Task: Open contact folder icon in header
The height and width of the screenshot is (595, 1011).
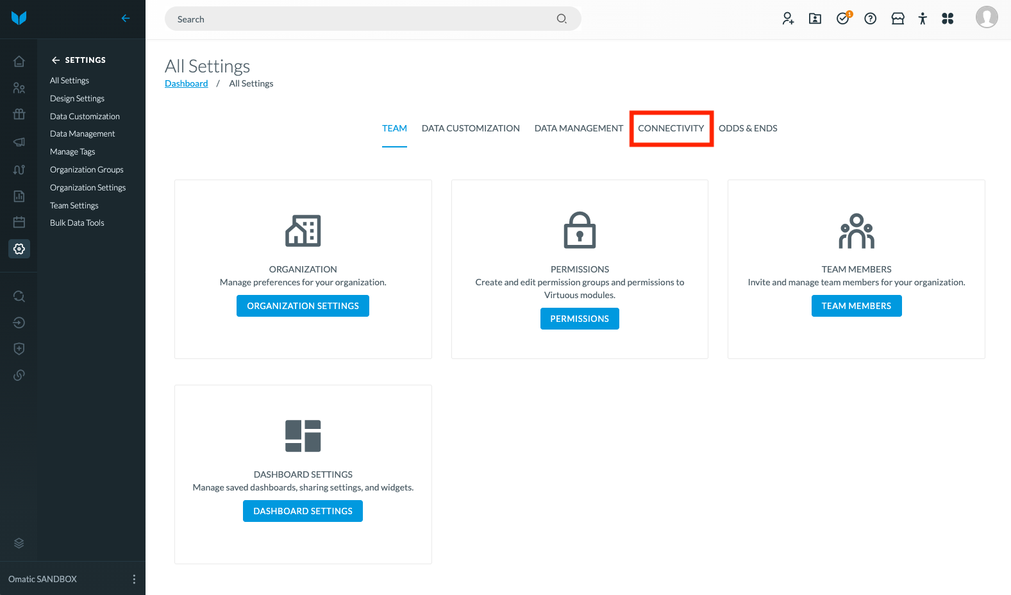Action: click(815, 19)
